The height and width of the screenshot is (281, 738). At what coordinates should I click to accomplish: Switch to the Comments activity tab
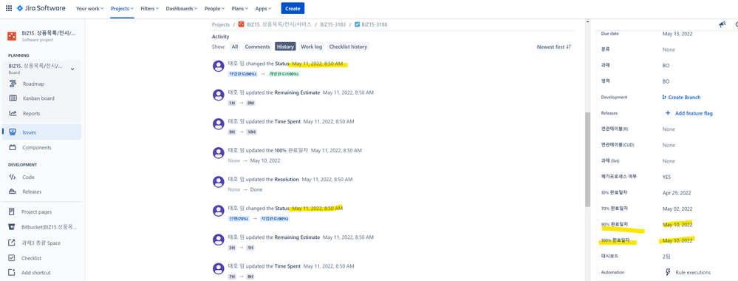257,47
